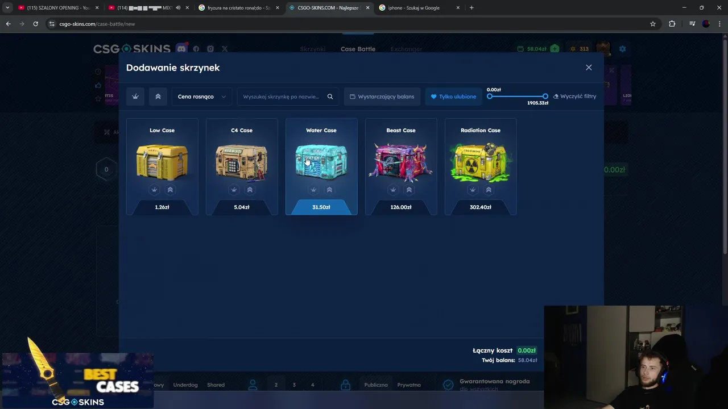Click the 126.00zł price on Beast Case
The width and height of the screenshot is (728, 409).
click(401, 207)
